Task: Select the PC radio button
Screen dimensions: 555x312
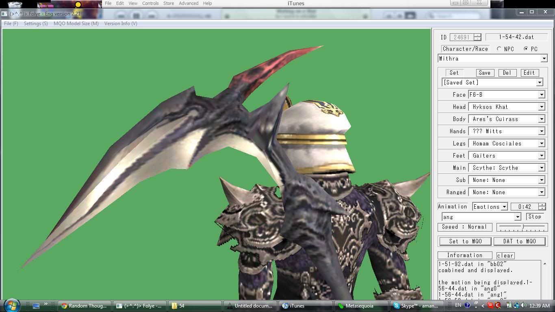Action: click(x=526, y=49)
